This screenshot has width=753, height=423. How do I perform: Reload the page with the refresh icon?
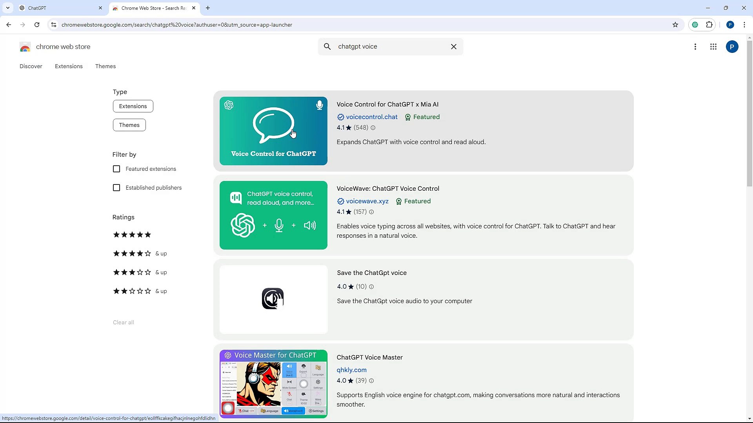click(x=37, y=25)
